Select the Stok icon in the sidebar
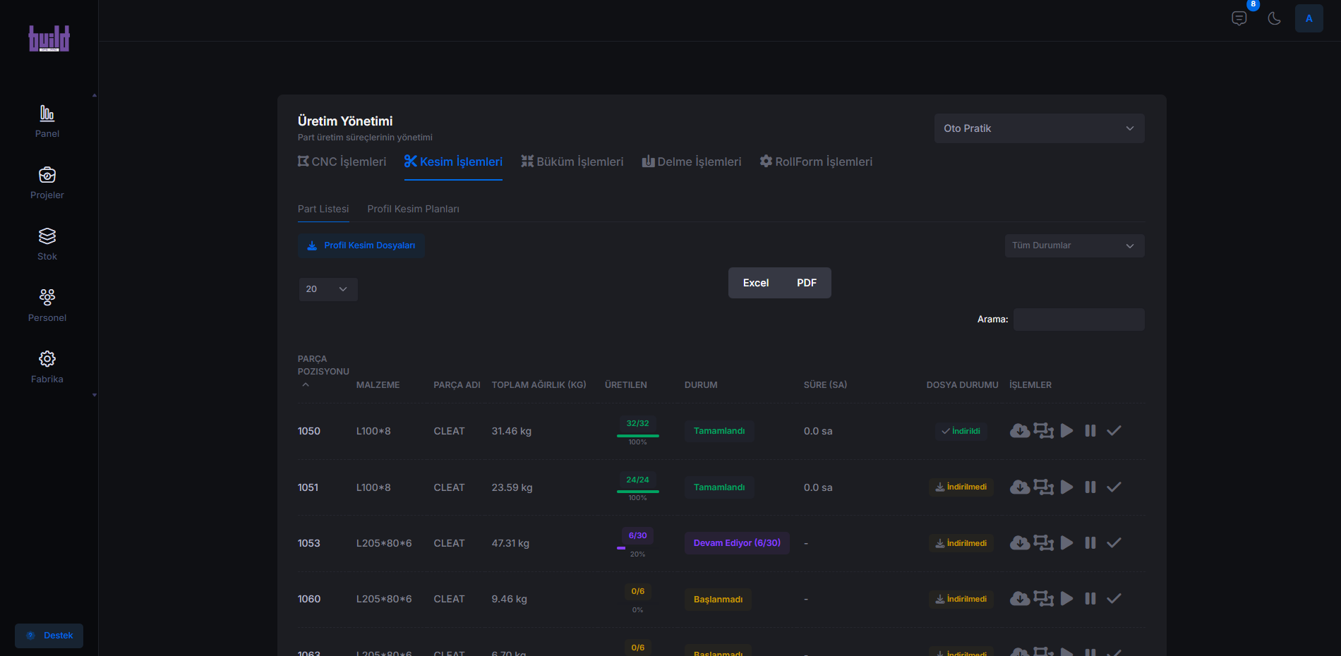1341x656 pixels. pos(47,236)
